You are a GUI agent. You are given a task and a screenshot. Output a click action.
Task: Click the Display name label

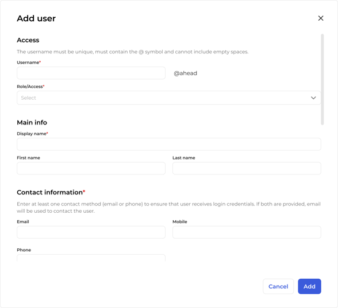[32, 134]
